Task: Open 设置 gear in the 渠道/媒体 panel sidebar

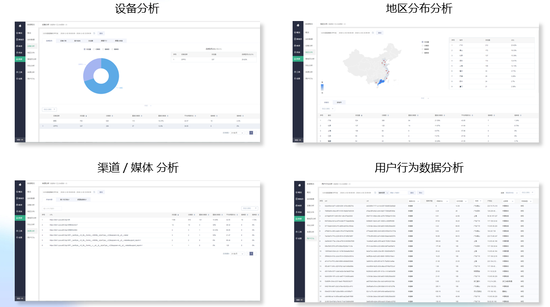Action: (x=19, y=237)
